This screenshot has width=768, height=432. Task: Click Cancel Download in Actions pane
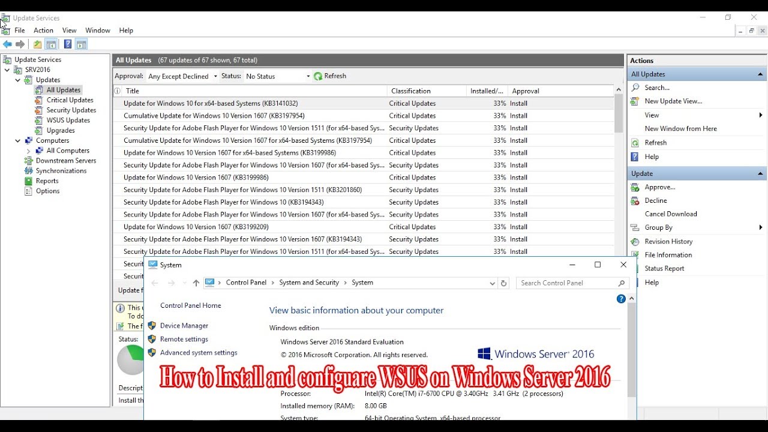click(x=671, y=214)
